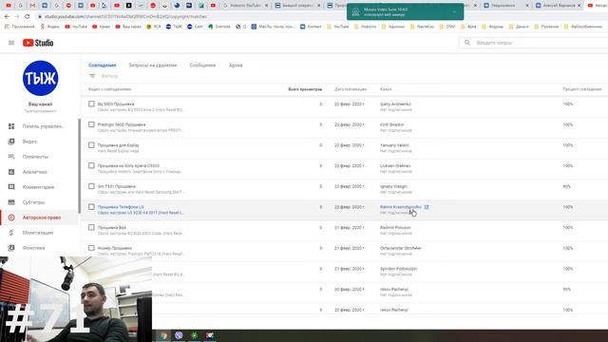Tick the checkbox for Номер Прошивки
Screen dimensions: 608x342
pyautogui.click(x=91, y=248)
